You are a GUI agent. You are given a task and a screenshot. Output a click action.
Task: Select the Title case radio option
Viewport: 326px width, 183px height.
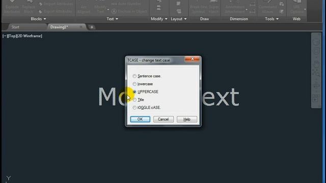(x=134, y=100)
